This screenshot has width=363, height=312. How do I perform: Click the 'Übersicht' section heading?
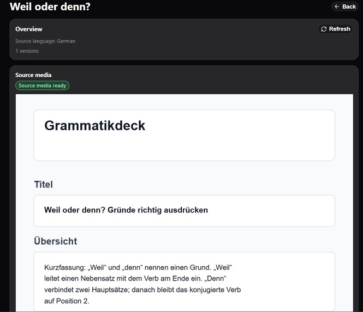[56, 241]
